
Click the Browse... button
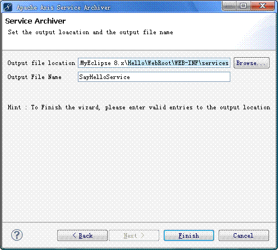[252, 63]
